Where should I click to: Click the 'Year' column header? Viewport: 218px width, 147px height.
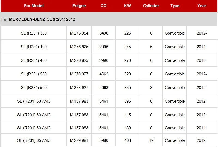tap(202, 6)
